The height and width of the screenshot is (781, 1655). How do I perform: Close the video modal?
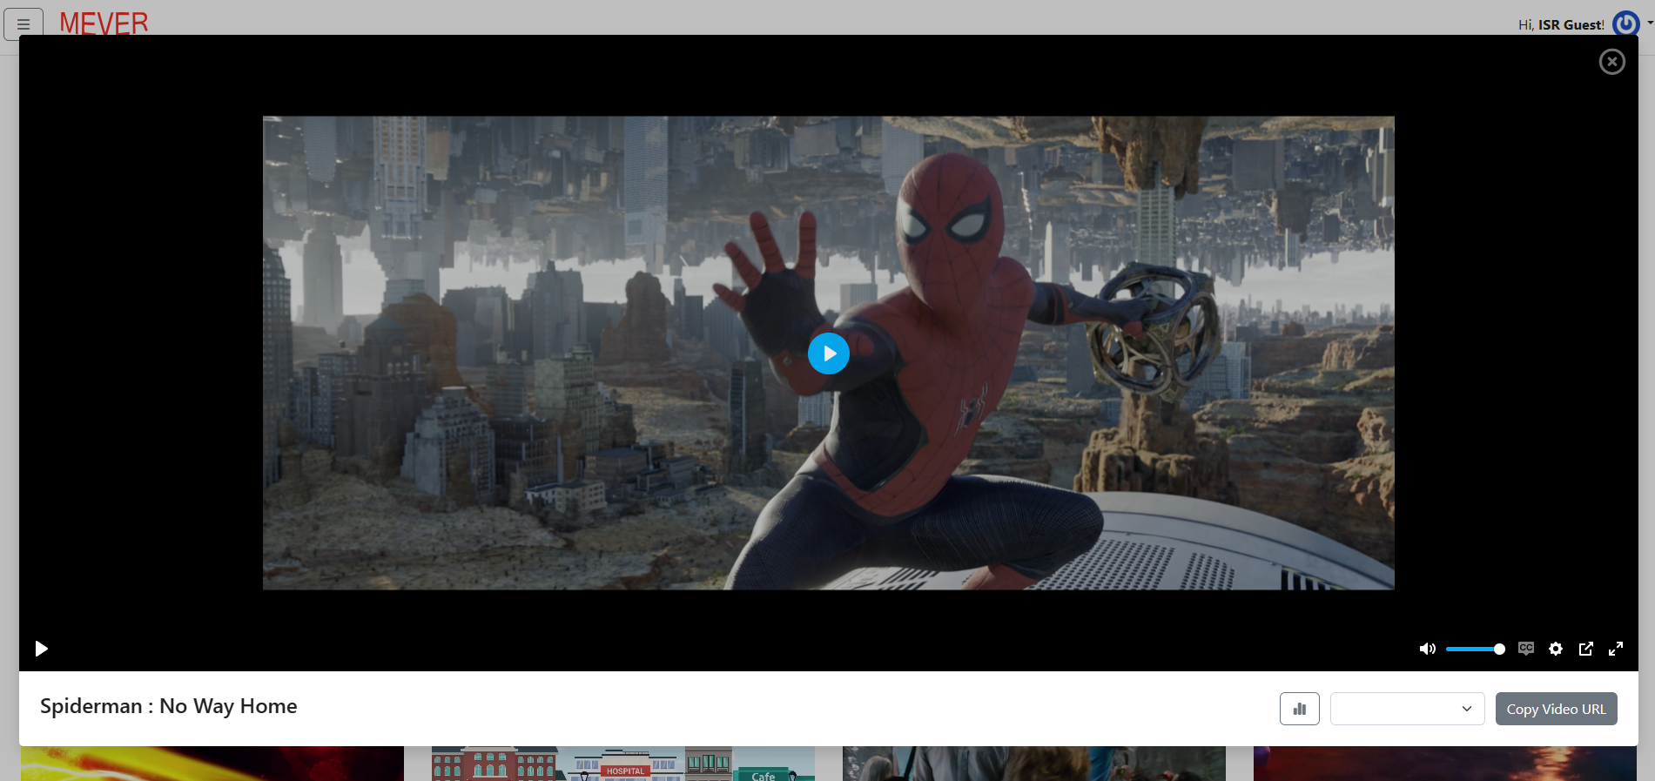1612,62
